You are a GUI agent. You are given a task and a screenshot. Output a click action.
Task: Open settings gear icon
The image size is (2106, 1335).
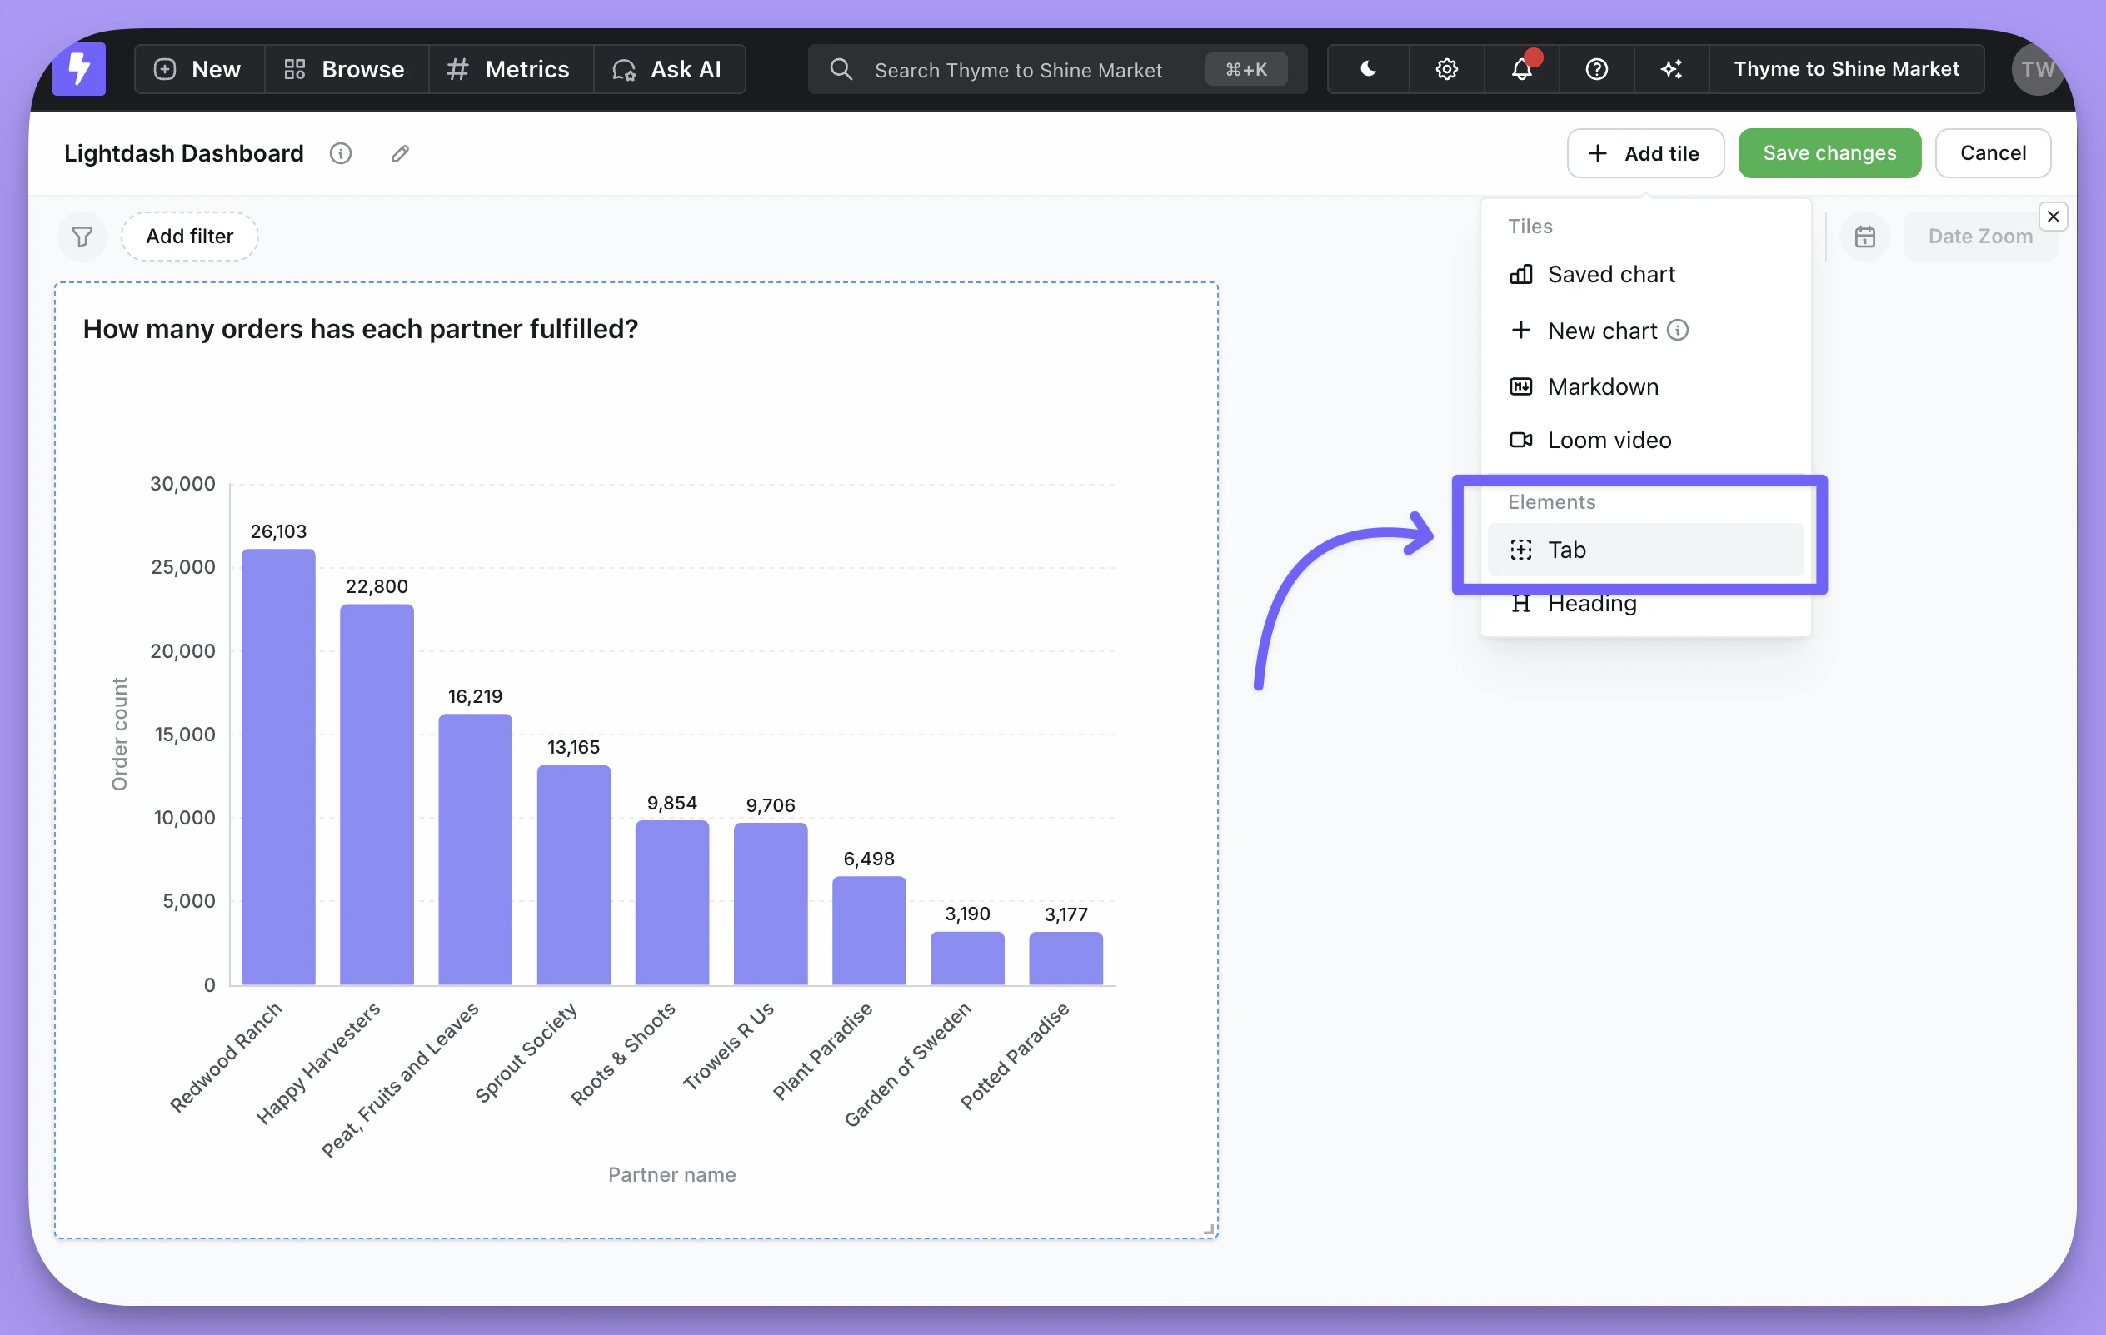point(1445,69)
